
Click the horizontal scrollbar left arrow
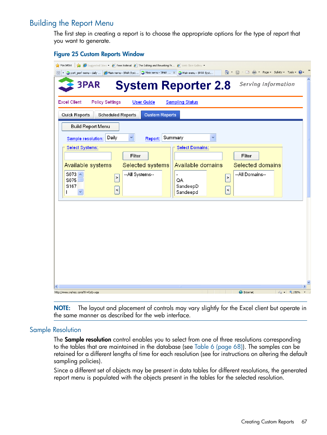pyautogui.click(x=57, y=286)
